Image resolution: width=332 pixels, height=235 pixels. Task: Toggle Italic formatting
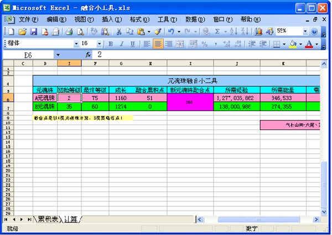(x=122, y=44)
